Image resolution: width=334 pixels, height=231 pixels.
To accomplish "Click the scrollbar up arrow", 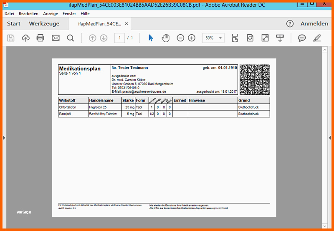I will 325,50.
